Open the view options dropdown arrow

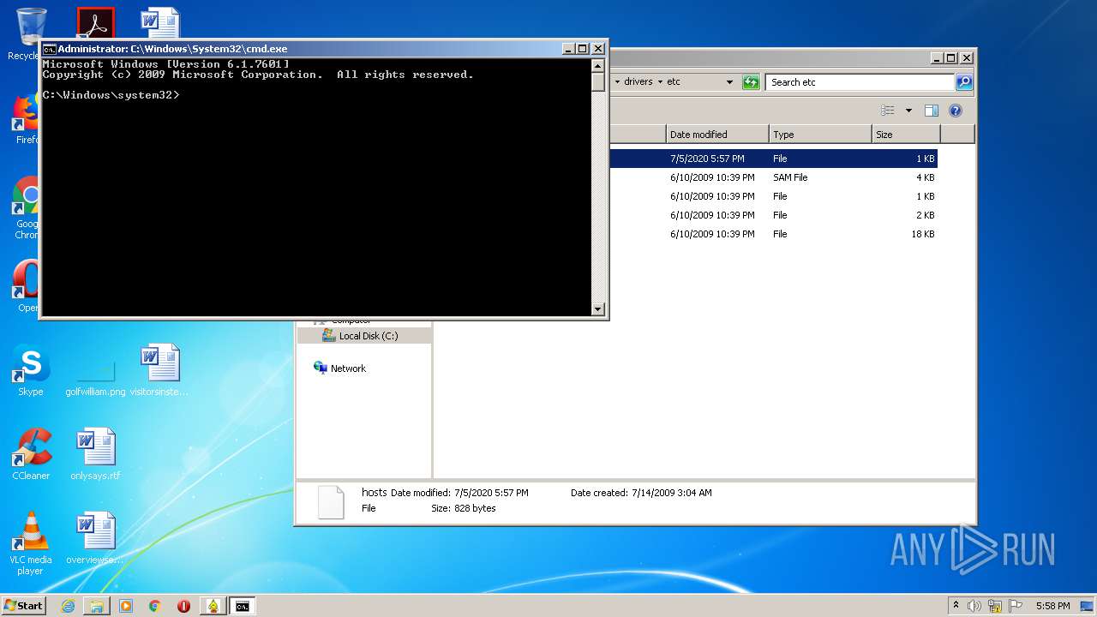click(x=908, y=111)
